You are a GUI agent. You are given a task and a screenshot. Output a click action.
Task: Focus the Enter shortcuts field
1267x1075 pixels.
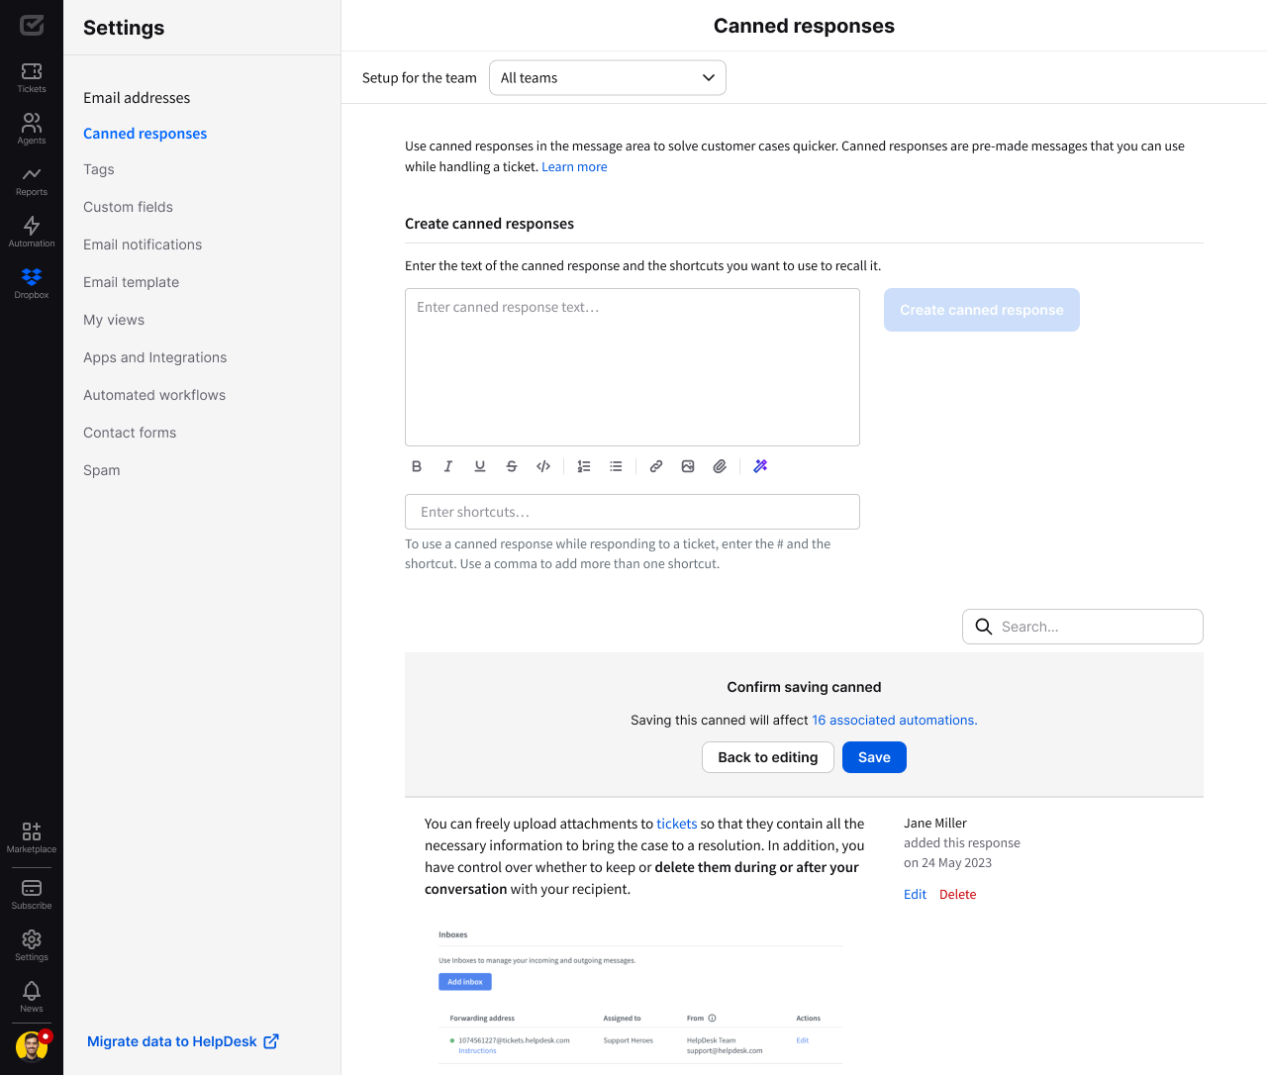click(633, 512)
